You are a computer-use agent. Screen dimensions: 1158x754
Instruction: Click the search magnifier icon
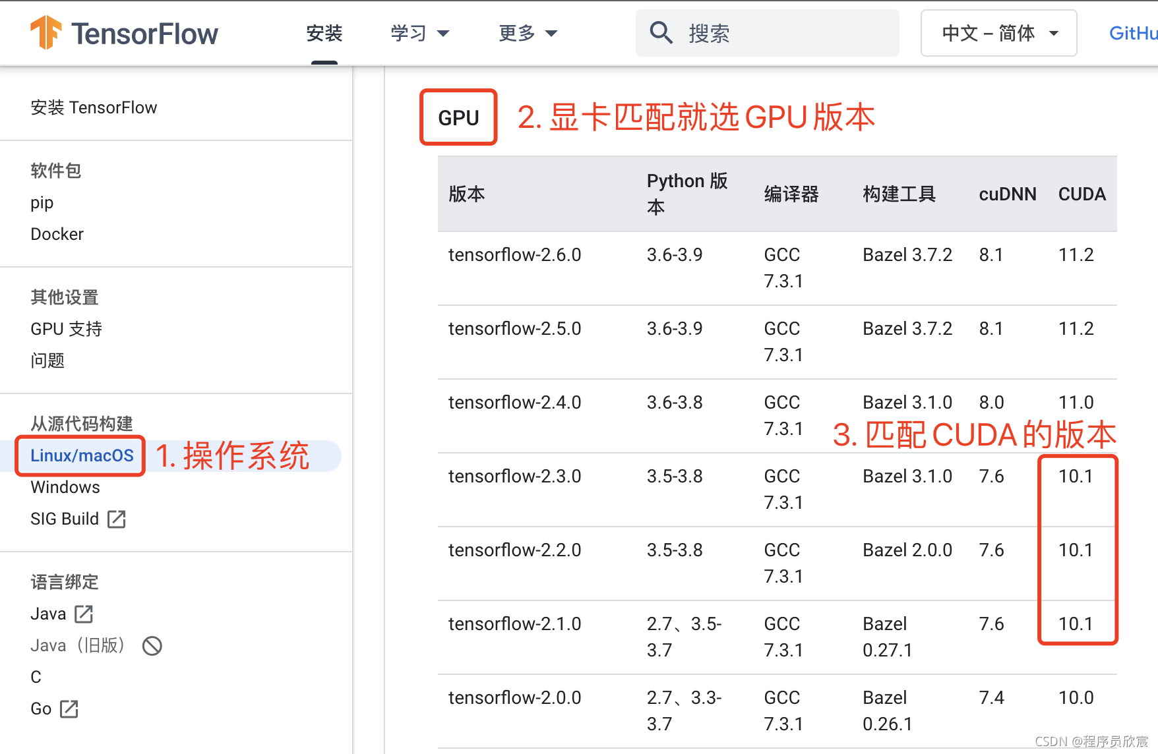[661, 32]
